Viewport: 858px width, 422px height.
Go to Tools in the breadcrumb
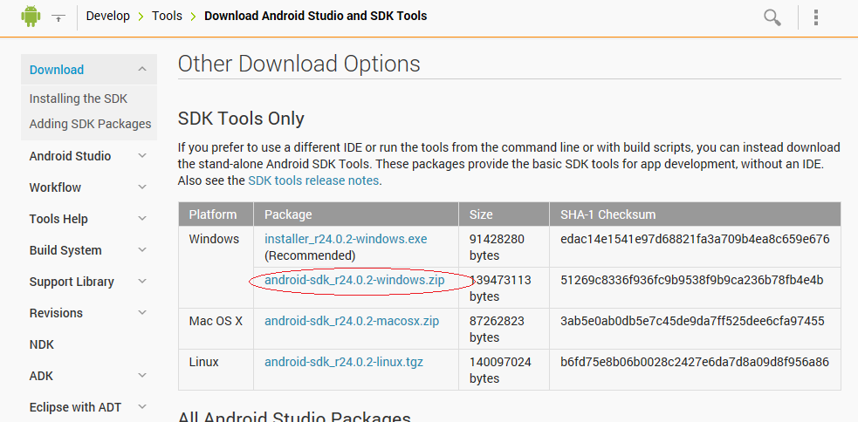pos(167,16)
